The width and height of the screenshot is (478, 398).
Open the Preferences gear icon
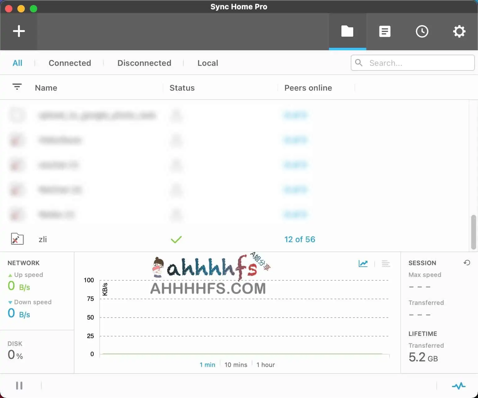459,31
